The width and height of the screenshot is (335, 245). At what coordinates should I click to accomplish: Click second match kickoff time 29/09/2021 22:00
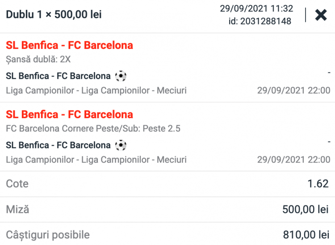point(293,159)
